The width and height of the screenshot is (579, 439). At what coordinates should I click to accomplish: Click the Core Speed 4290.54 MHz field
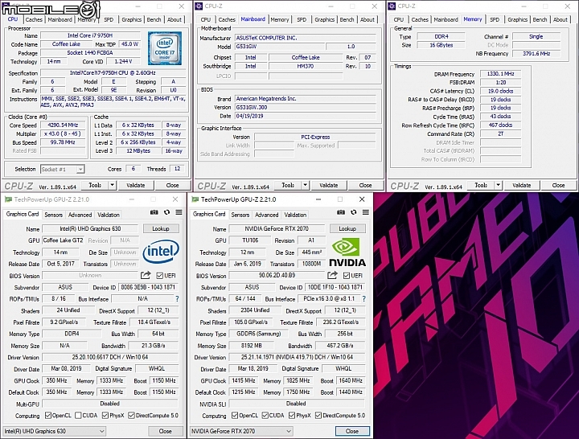pyautogui.click(x=63, y=125)
